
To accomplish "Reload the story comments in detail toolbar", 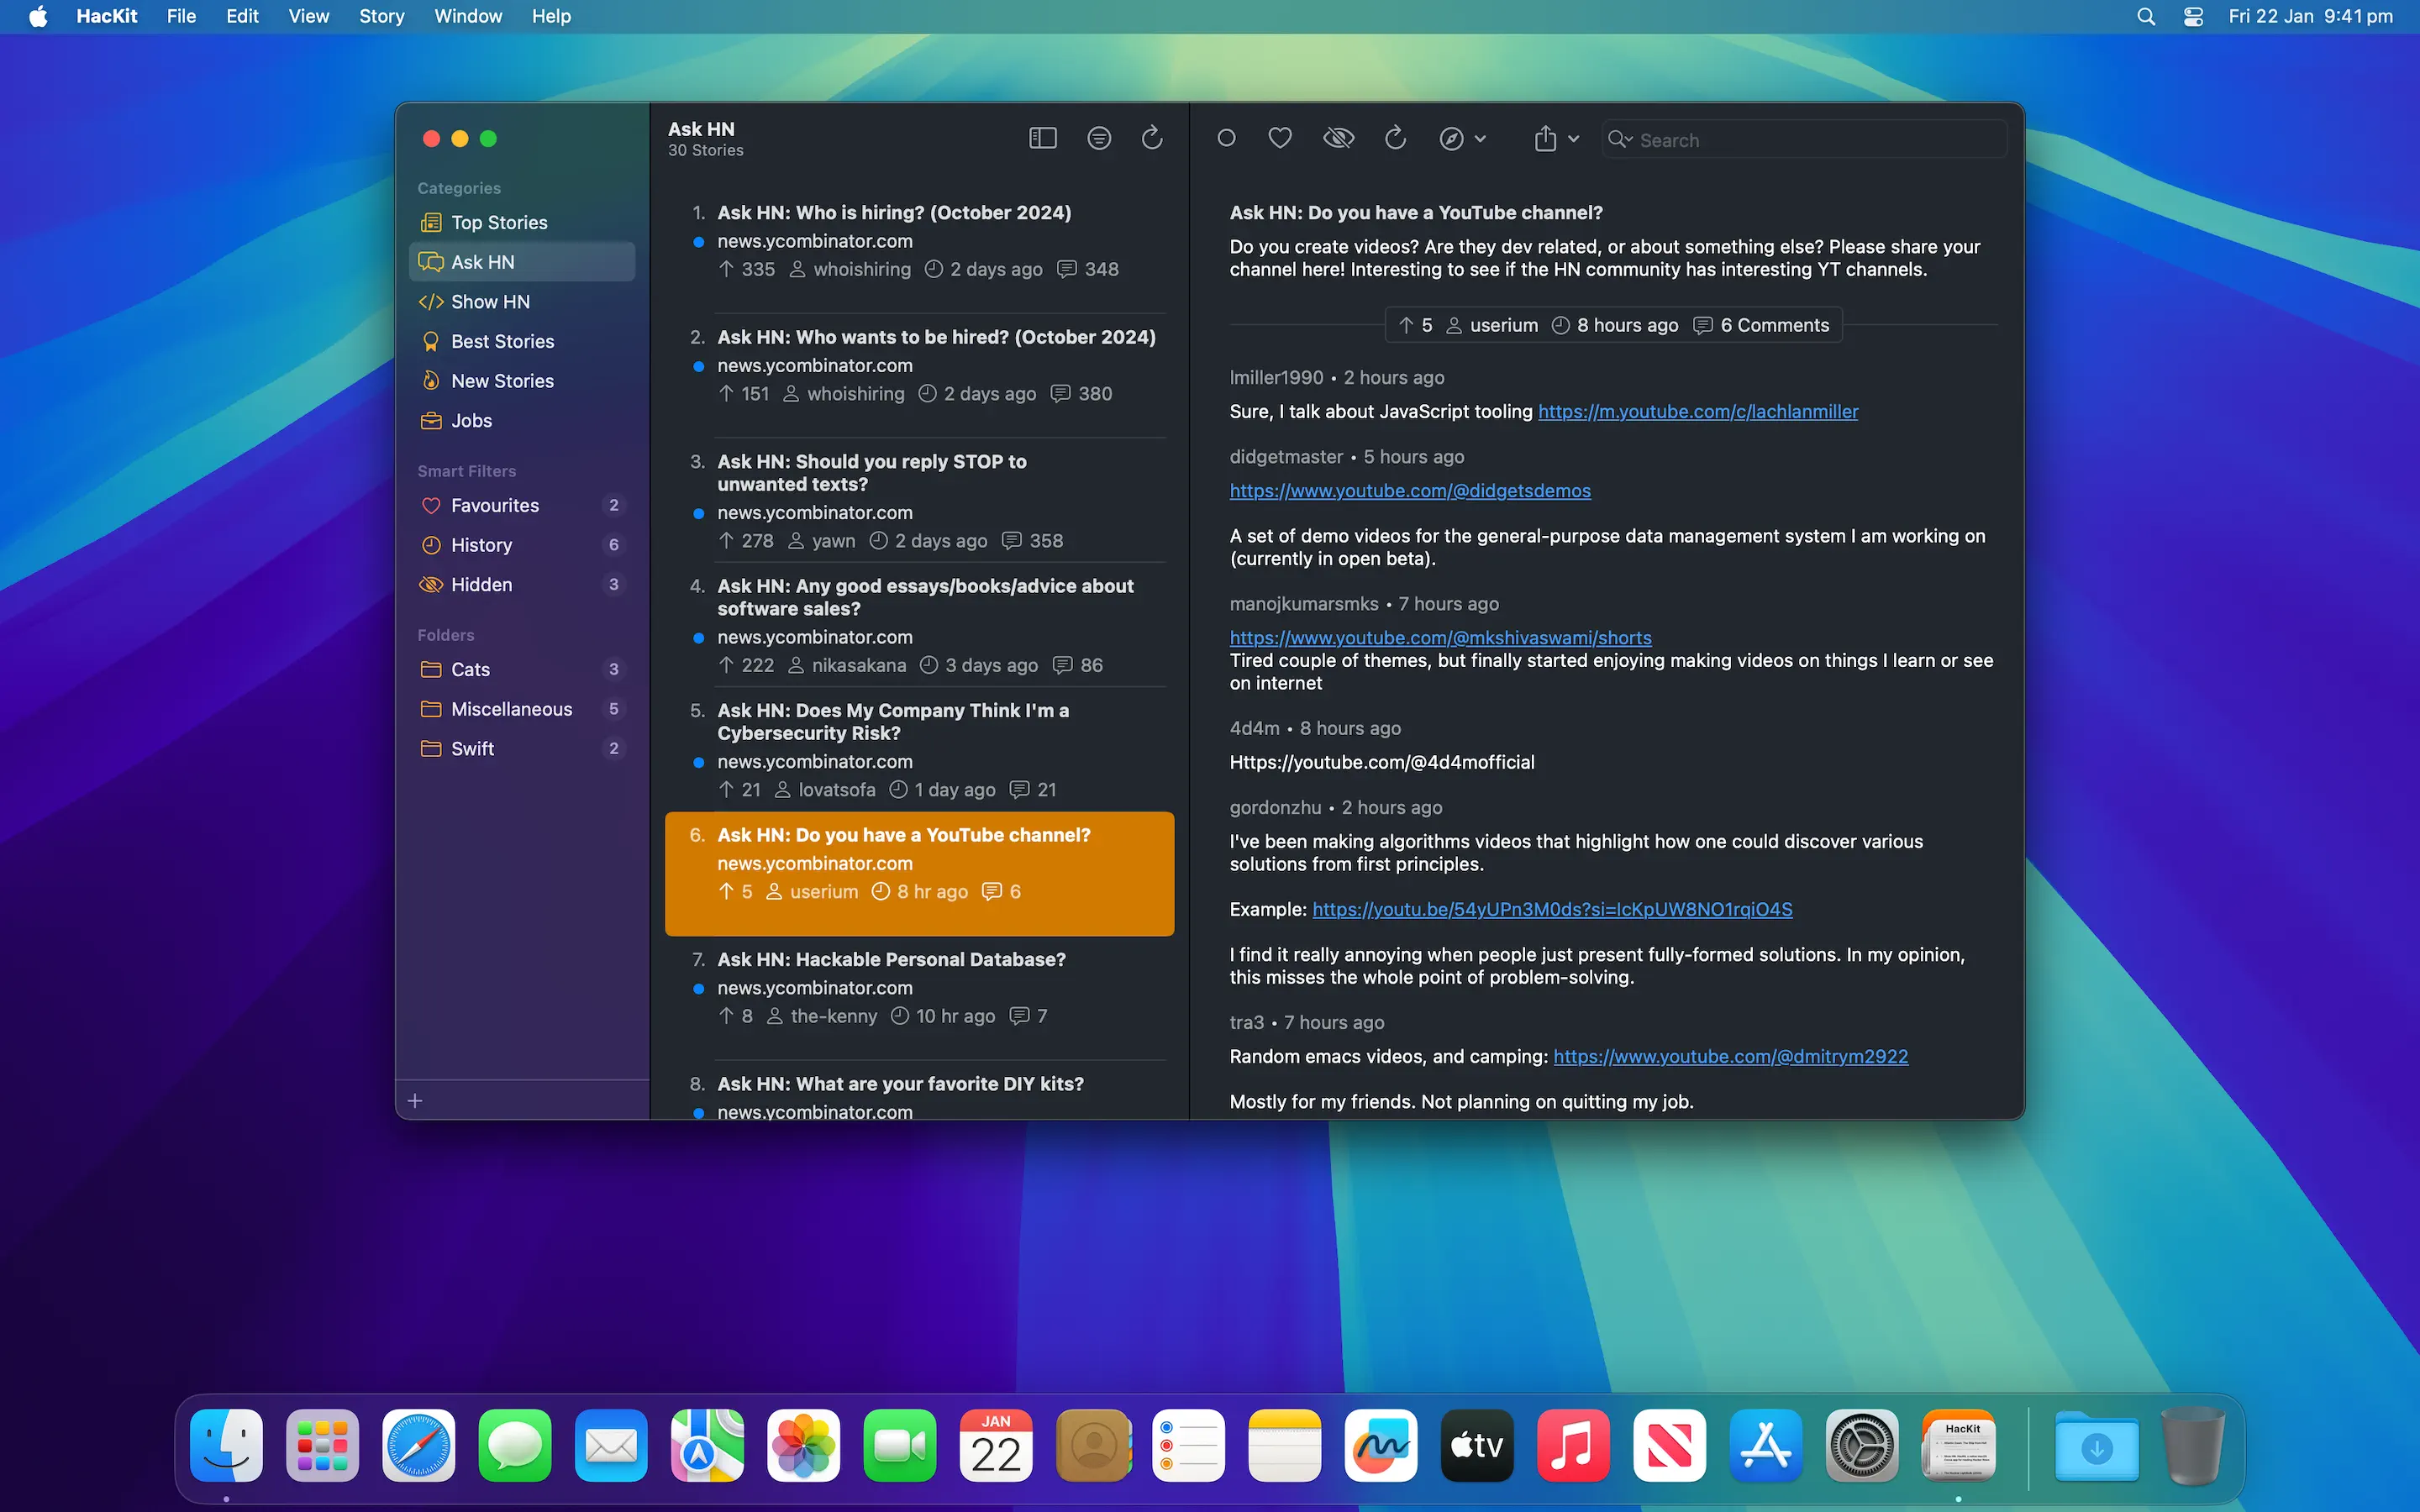I will point(1395,138).
